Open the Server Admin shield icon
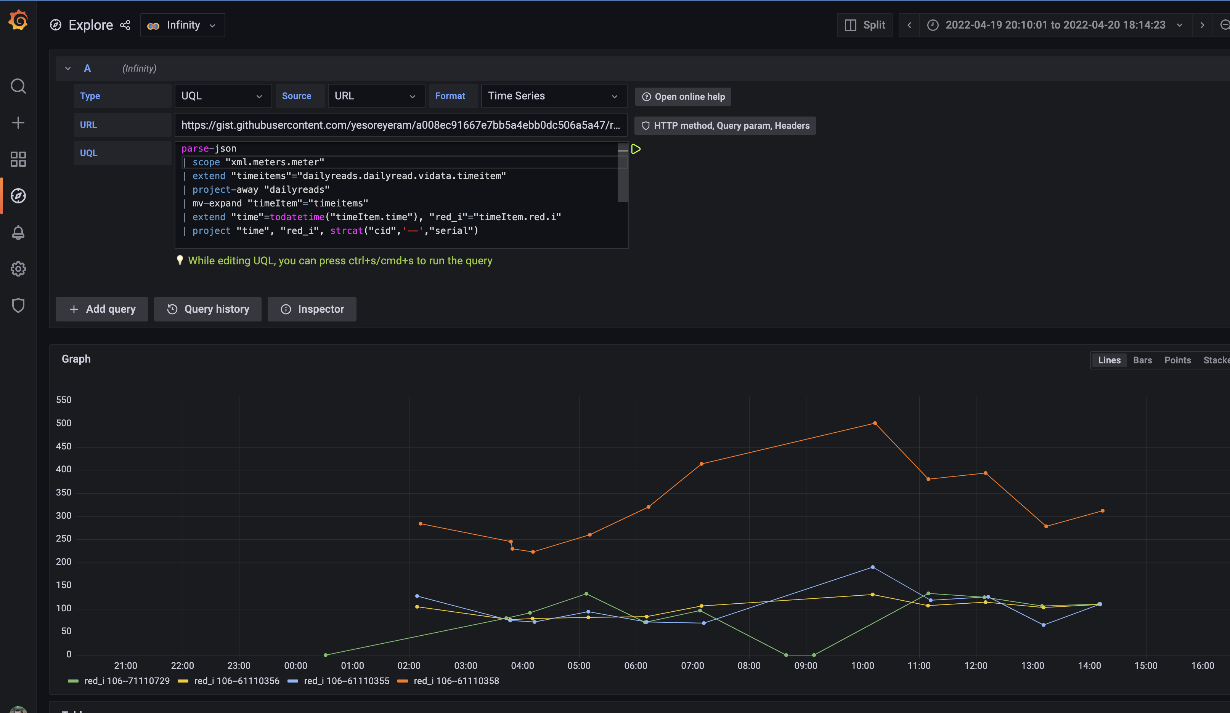 pyautogui.click(x=18, y=305)
